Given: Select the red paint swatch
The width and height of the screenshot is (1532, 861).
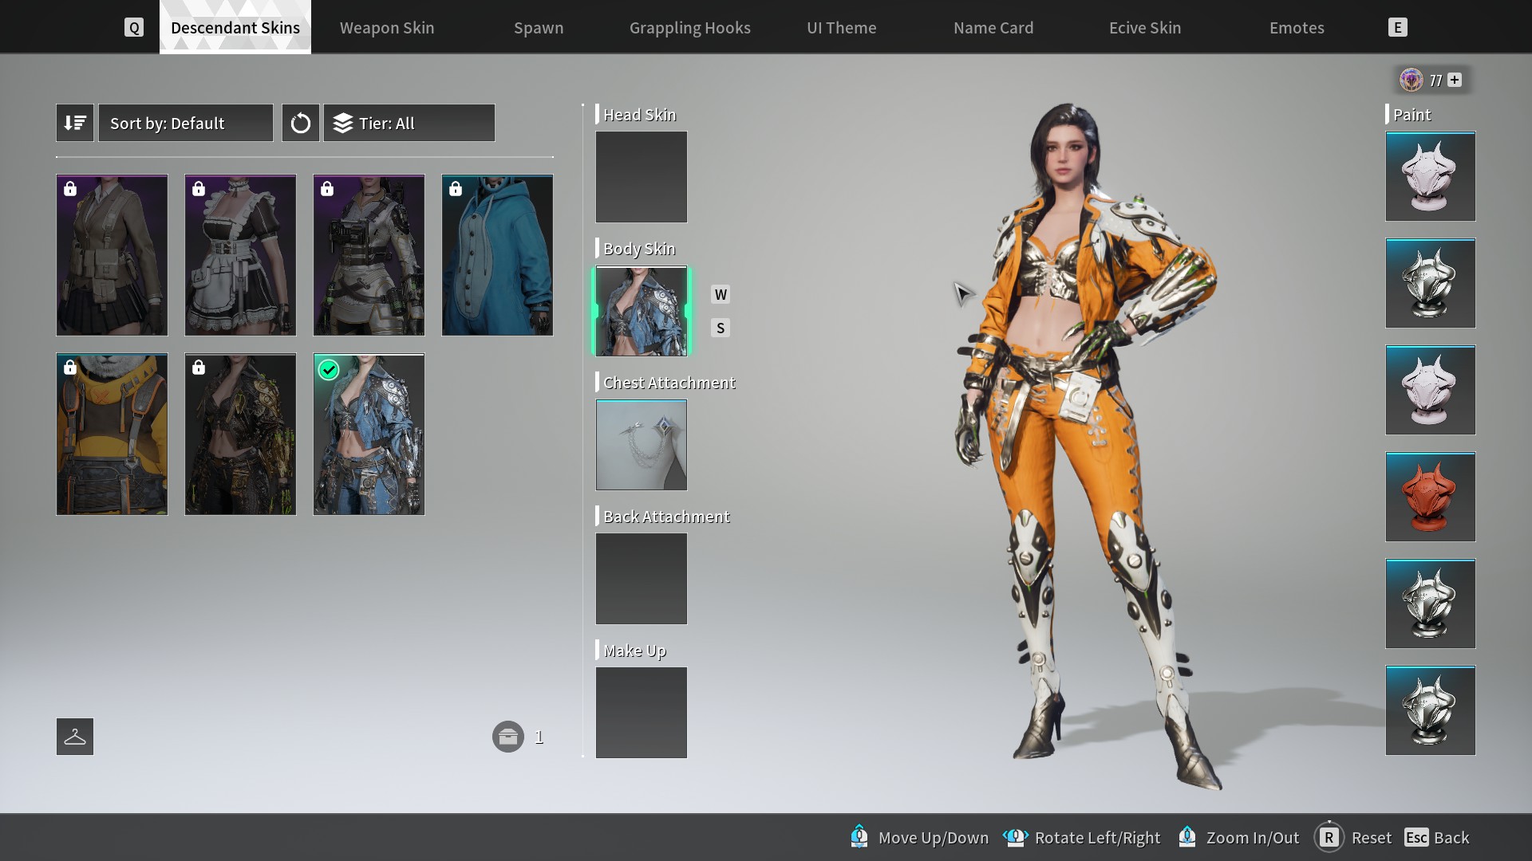Looking at the screenshot, I should 1430,497.
